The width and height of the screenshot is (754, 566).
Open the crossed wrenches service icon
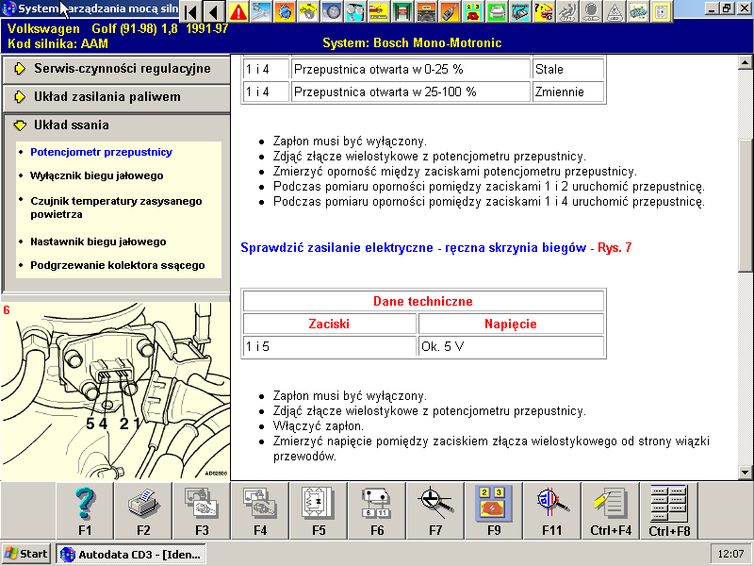pyautogui.click(x=261, y=11)
